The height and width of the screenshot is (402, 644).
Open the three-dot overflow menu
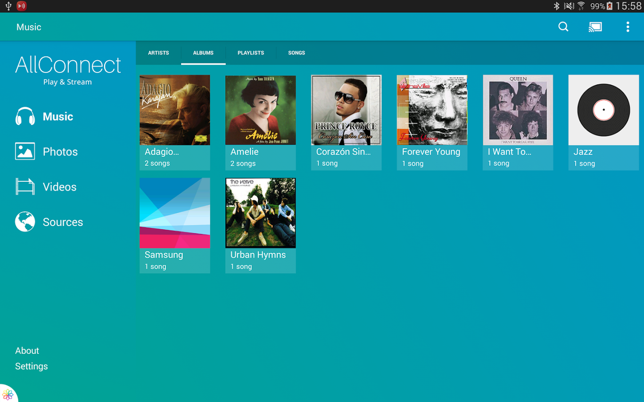click(627, 27)
